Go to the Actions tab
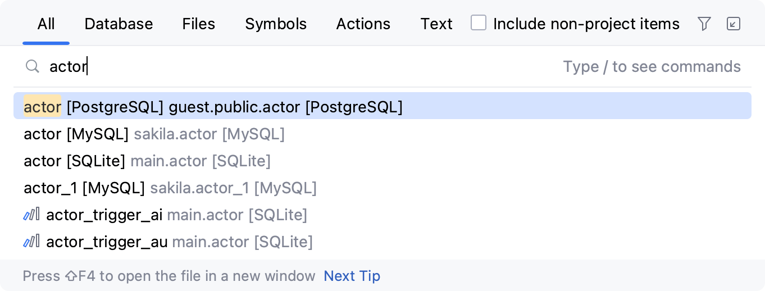The image size is (765, 291). click(363, 24)
